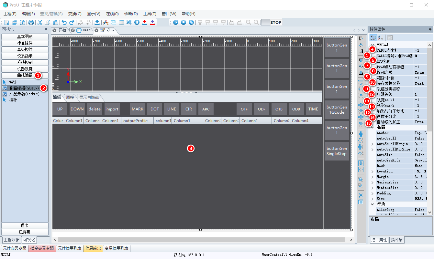Select 产品示教(TechEx) in the toolbox

24,94
